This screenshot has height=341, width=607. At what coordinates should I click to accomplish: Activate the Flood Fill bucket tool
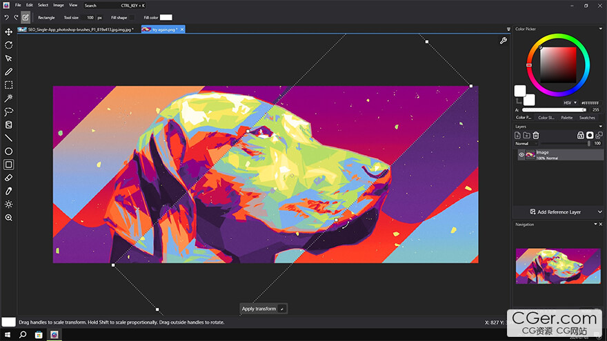click(9, 125)
